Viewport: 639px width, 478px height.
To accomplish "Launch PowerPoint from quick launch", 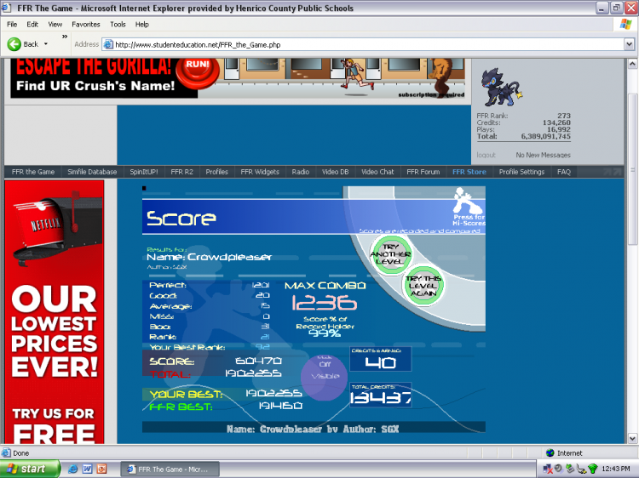I will tap(101, 469).
